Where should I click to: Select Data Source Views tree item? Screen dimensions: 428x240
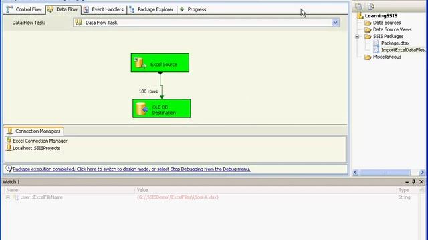[x=392, y=29]
